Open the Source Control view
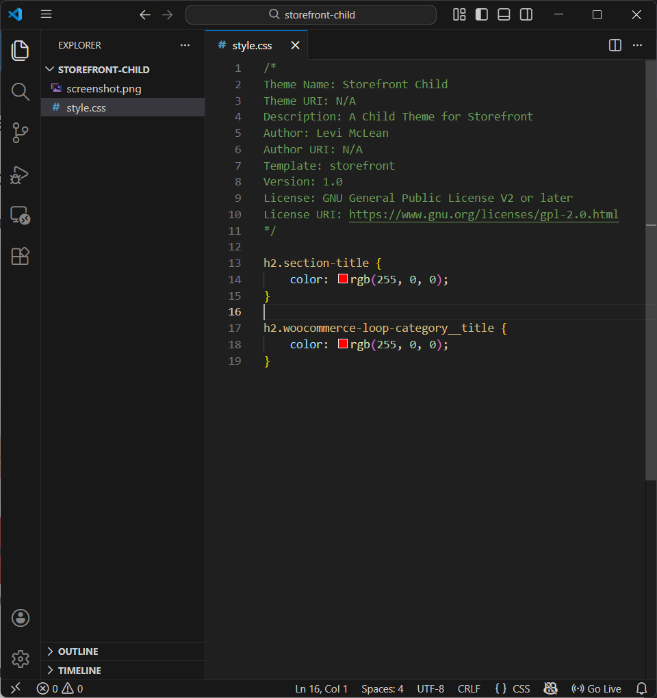The height and width of the screenshot is (698, 657). click(21, 133)
